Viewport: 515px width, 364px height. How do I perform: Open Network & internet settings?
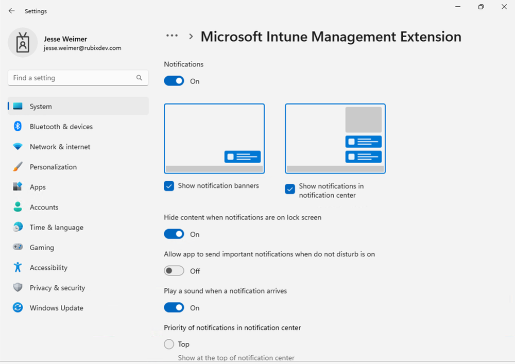(x=78, y=146)
